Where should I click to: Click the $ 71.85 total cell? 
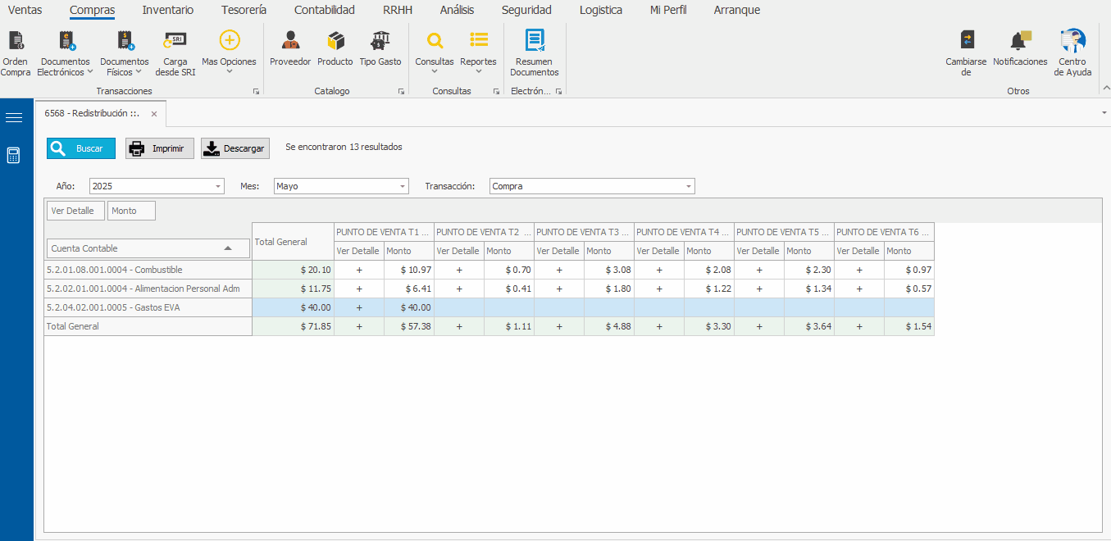293,326
